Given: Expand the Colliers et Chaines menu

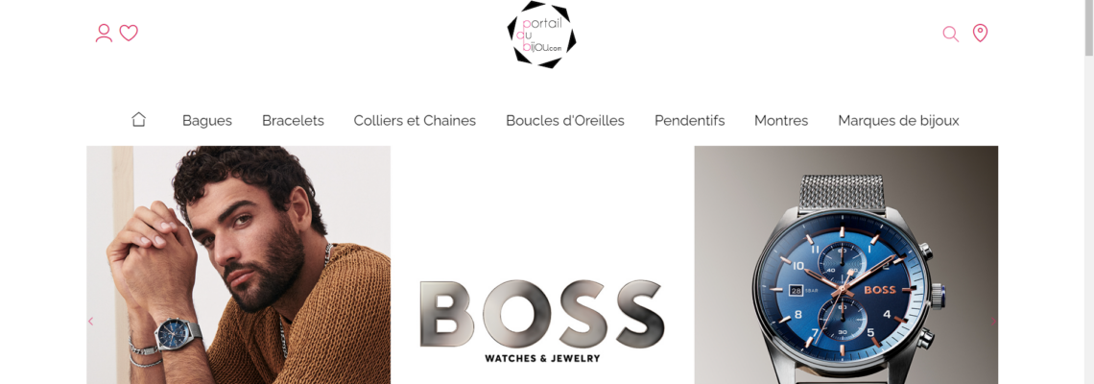Looking at the screenshot, I should click(415, 121).
